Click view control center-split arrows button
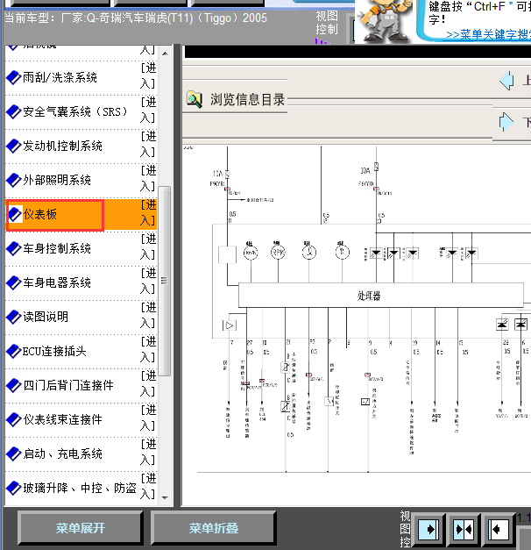The height and width of the screenshot is (550, 531). (464, 529)
